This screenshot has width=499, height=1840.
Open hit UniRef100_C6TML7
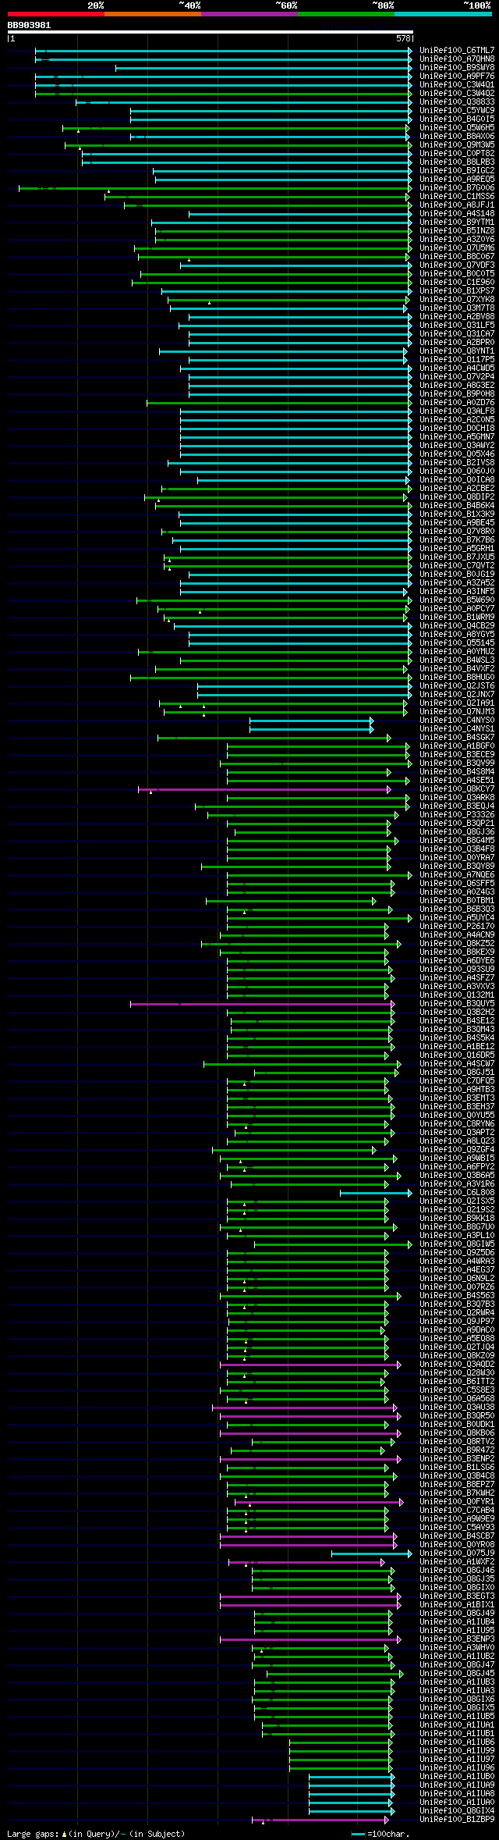457,50
